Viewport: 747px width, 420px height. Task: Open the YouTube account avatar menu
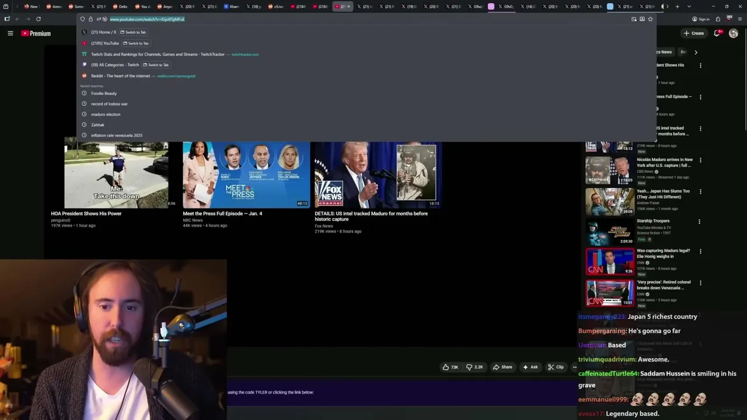pyautogui.click(x=734, y=33)
